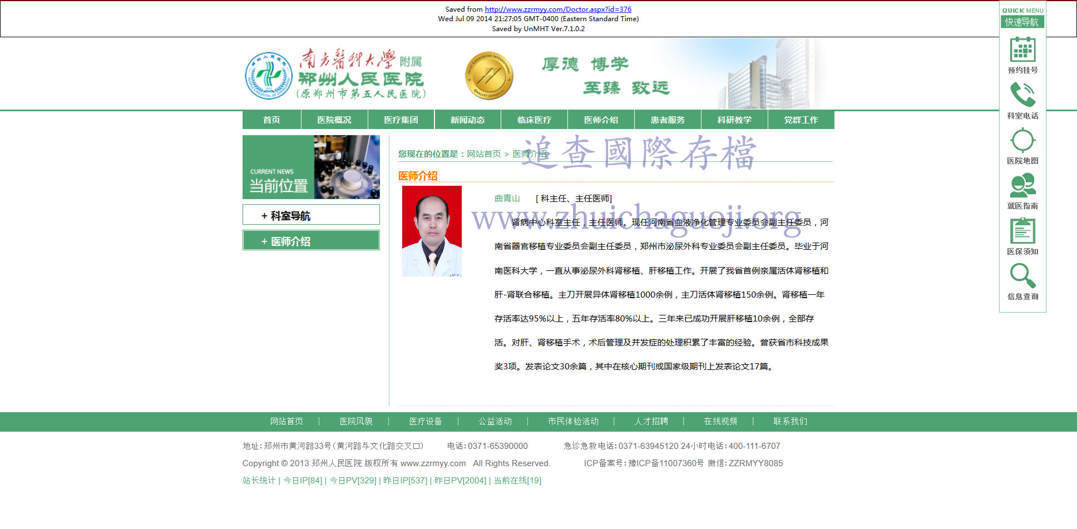The image size is (1077, 529).
Task: Click 网站首页 in the breadcrumb
Action: click(483, 154)
